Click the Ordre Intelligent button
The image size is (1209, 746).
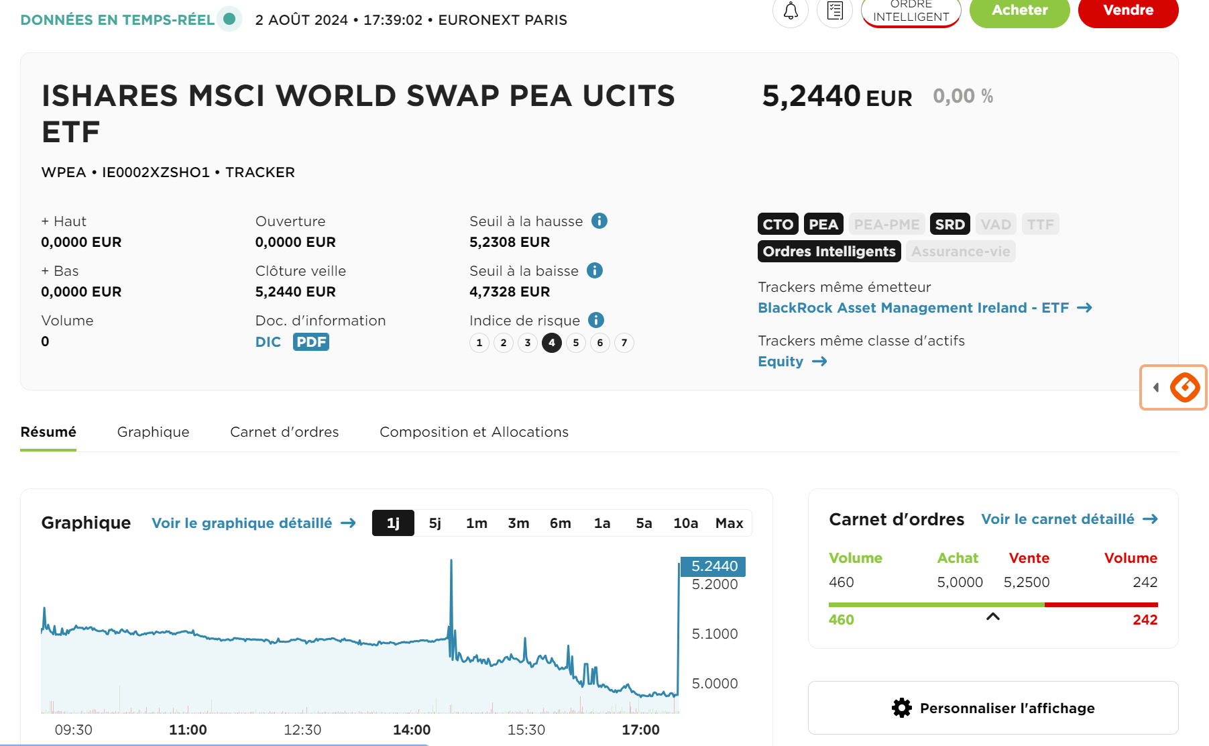pos(911,11)
